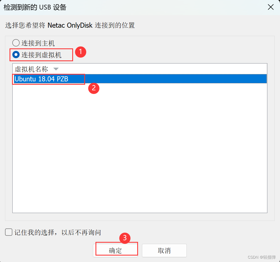Click the red circle marker numbered 3
The height and width of the screenshot is (262, 280).
[125, 238]
